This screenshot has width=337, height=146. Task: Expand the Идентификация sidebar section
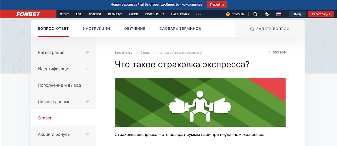(87, 69)
